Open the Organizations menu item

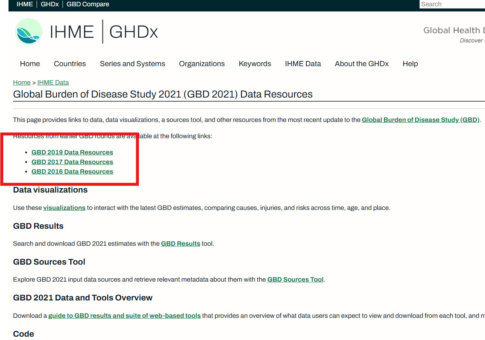pyautogui.click(x=202, y=64)
